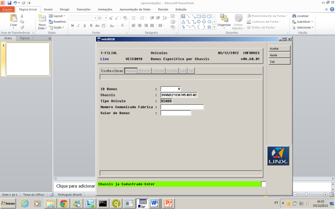Open Google Chrome from taskbar
The height and width of the screenshot is (209, 335).
tap(63, 204)
